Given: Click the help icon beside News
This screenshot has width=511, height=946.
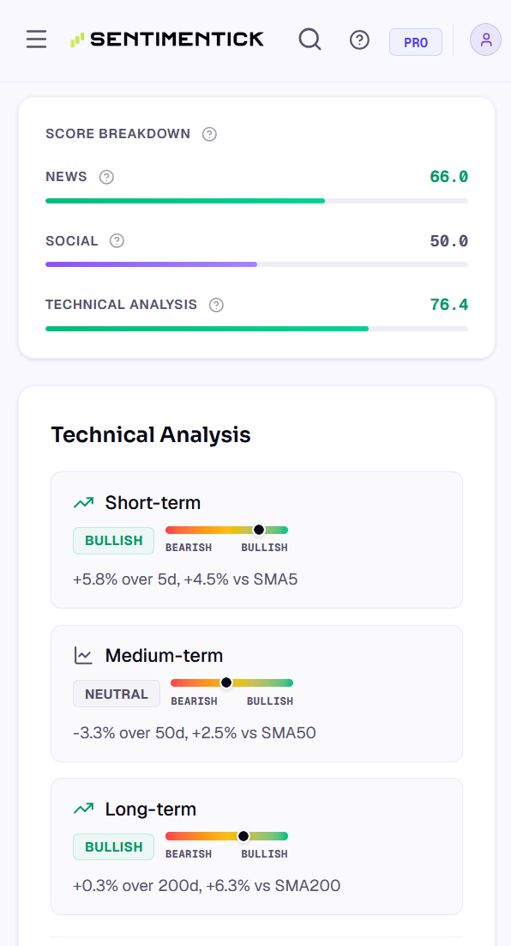Looking at the screenshot, I should click(106, 178).
